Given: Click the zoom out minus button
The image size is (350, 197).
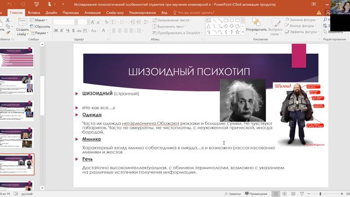Looking at the screenshot, I should pos(308,194).
